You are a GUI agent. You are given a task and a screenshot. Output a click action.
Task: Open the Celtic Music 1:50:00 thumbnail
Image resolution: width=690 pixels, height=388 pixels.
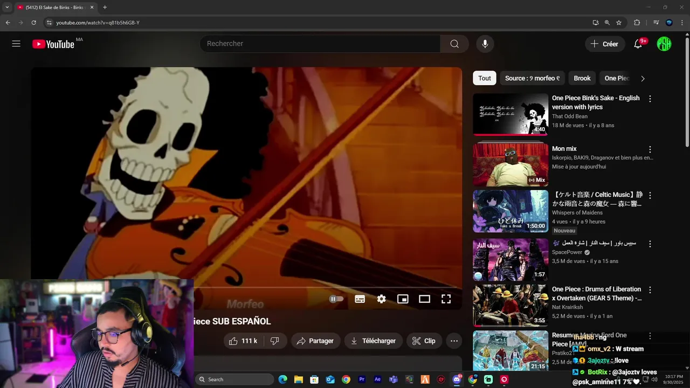(510, 211)
